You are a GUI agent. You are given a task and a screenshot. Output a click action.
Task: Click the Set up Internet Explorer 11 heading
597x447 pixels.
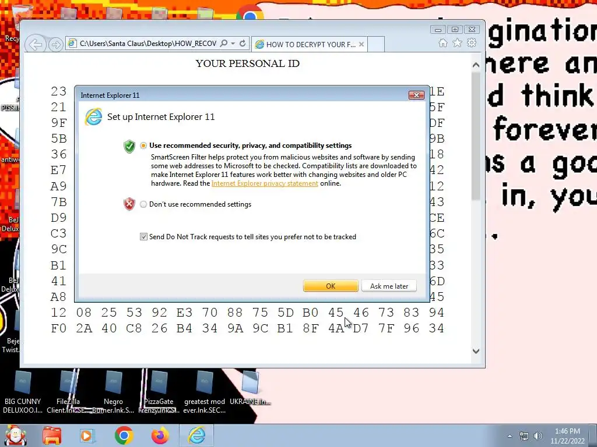(x=161, y=116)
